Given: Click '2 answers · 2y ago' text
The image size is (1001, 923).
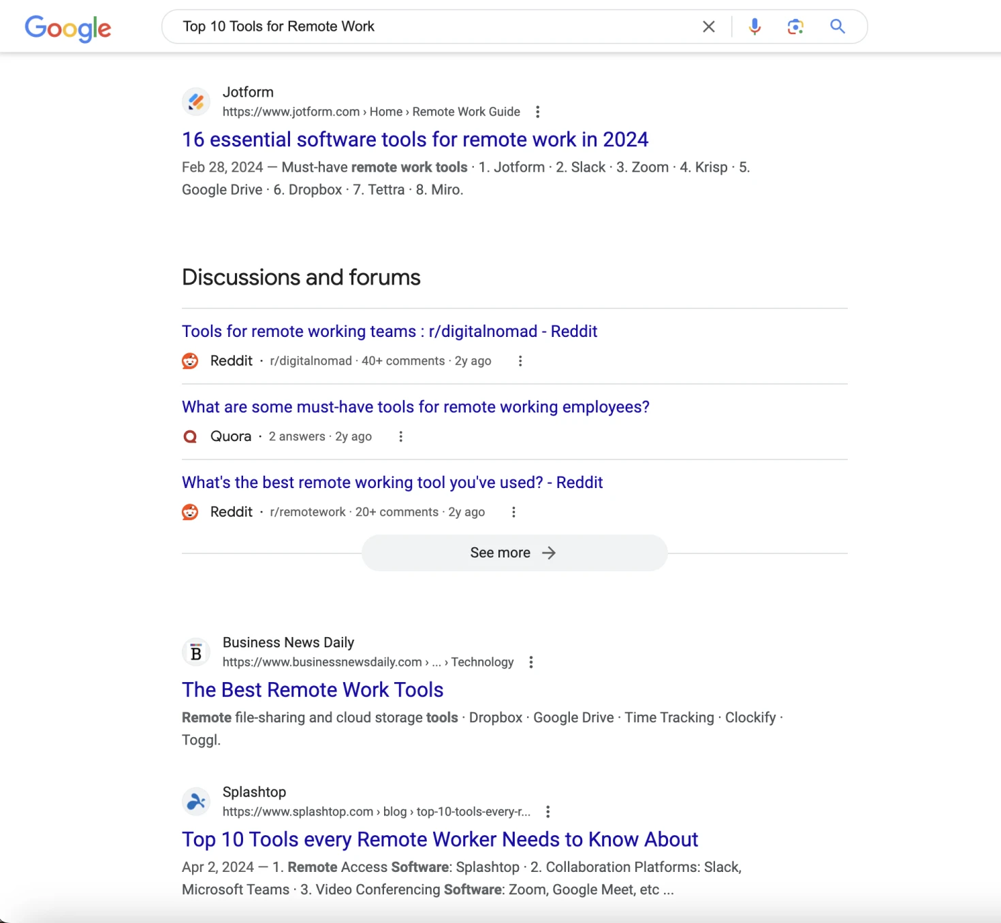Looking at the screenshot, I should pyautogui.click(x=320, y=436).
